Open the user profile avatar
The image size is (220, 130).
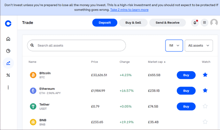(x=214, y=22)
